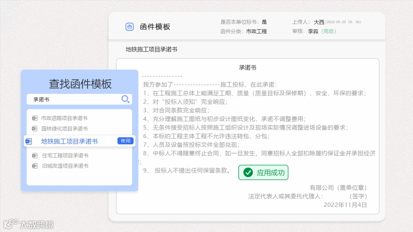Click the 查找函件模板 panel heading
The width and height of the screenshot is (413, 232).
tap(80, 84)
